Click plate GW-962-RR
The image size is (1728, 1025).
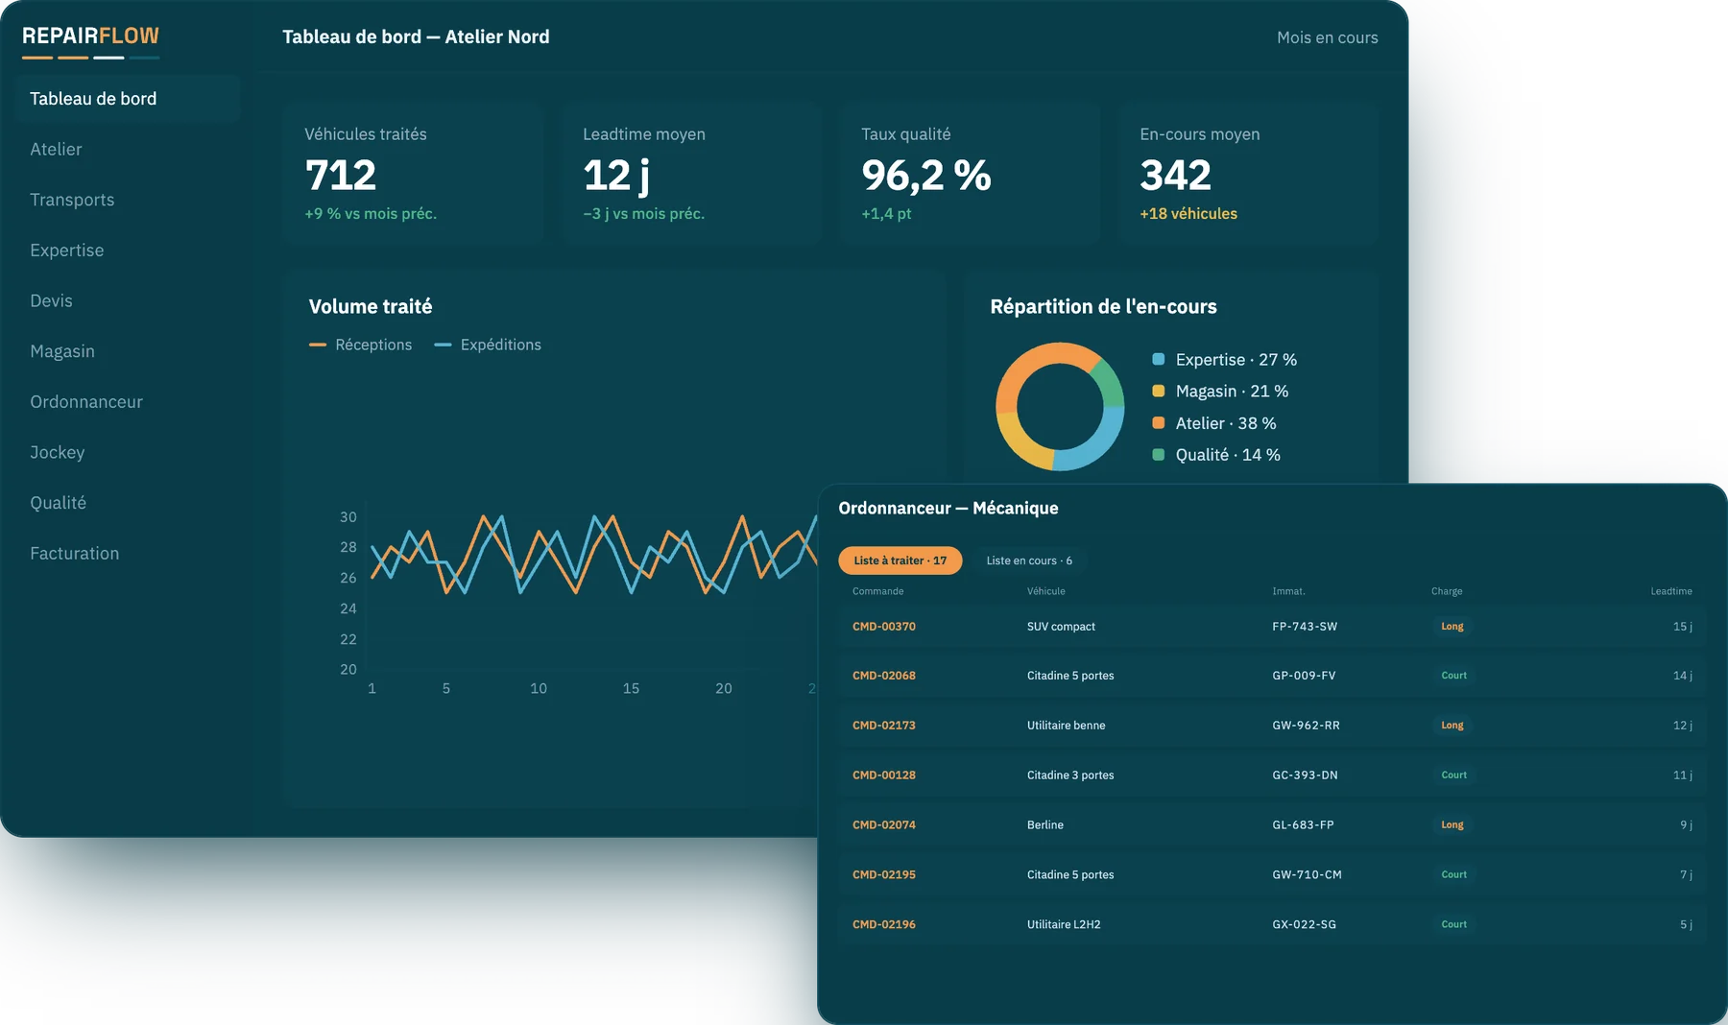tap(1306, 726)
